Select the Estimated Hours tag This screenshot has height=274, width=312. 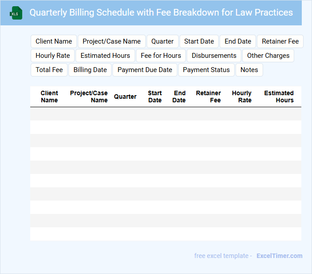[x=105, y=56]
